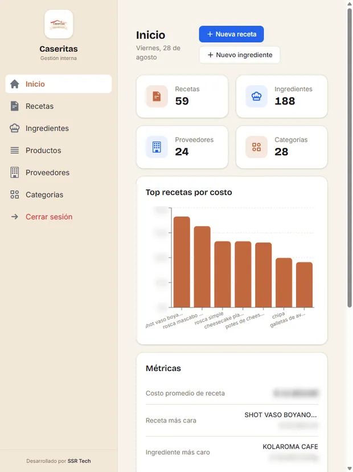Click the blue chef hat icon in Ingredientes card
Screen dimensions: 353x472
coord(256,96)
